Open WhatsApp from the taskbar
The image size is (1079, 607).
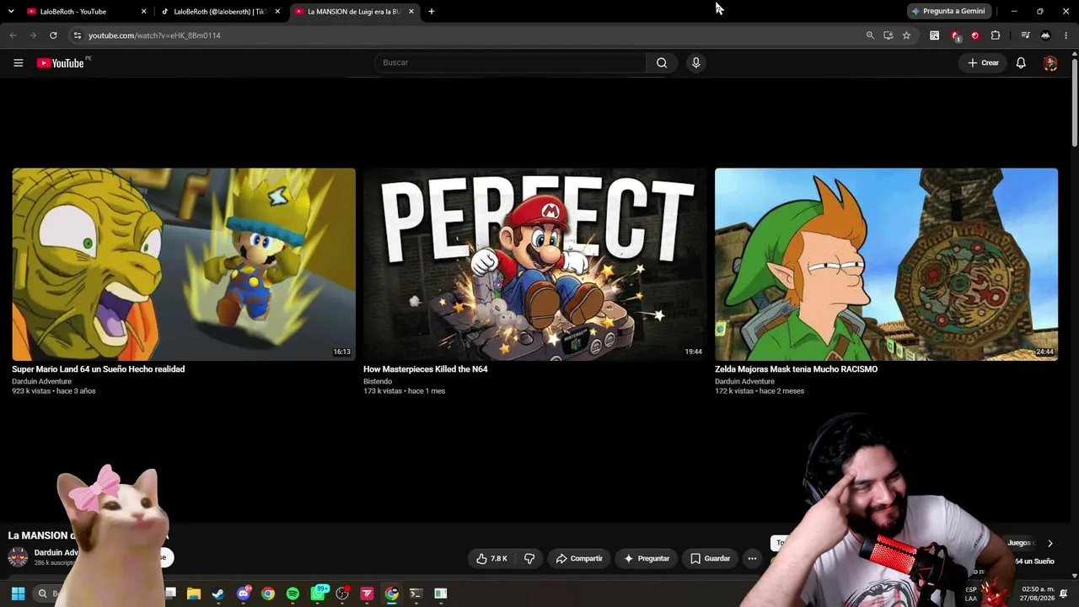(318, 594)
